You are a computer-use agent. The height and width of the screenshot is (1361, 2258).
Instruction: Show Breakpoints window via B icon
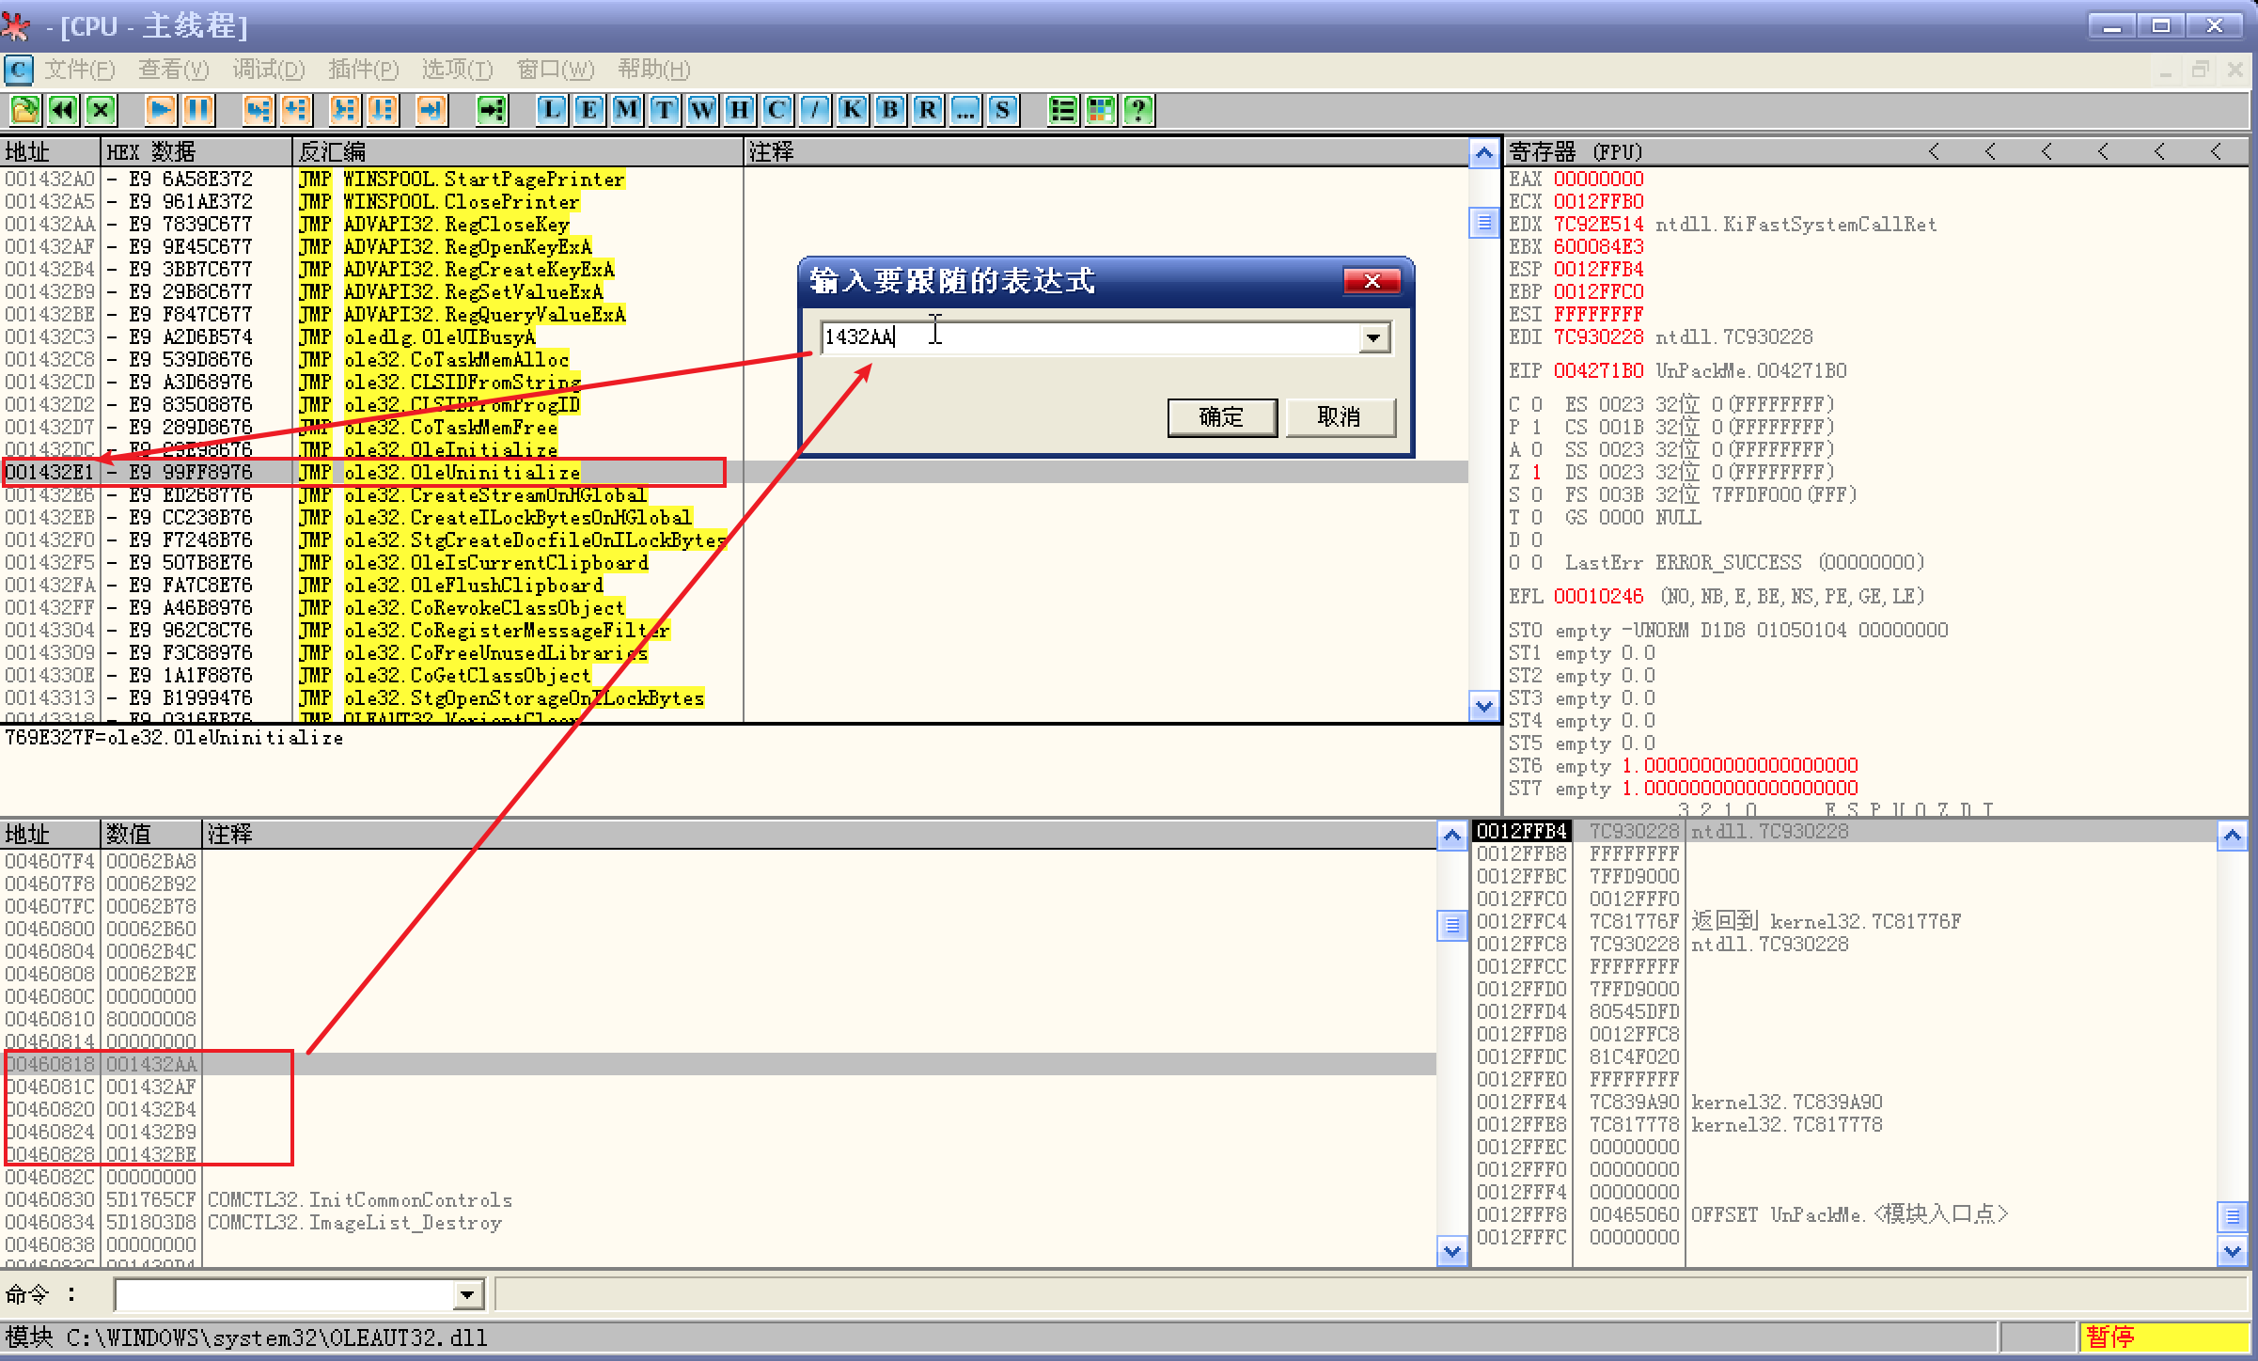coord(890,110)
